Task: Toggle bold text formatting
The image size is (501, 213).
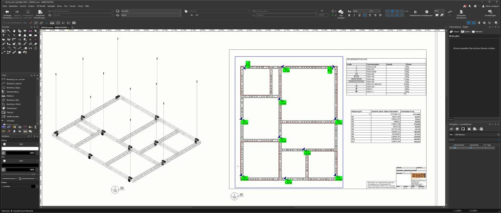Action: [349, 15]
